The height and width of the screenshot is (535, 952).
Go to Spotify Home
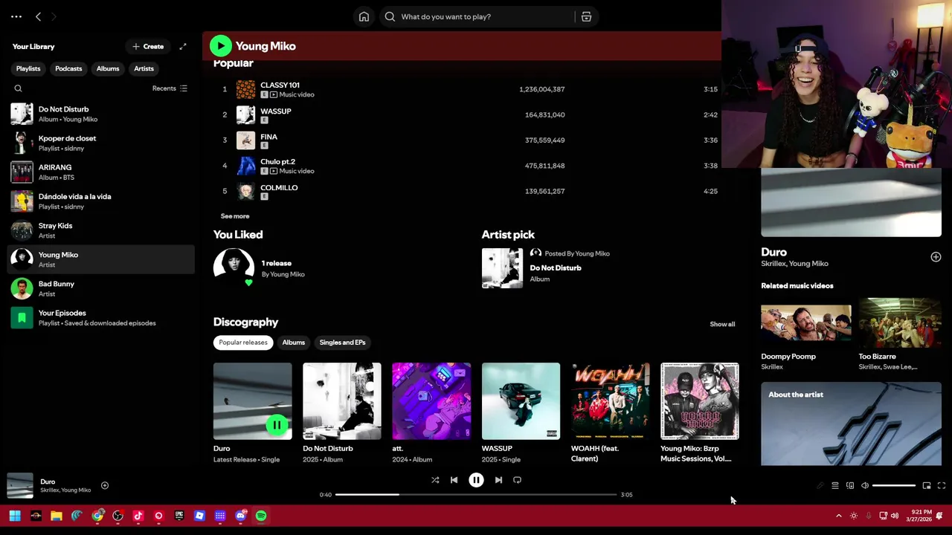pos(364,16)
